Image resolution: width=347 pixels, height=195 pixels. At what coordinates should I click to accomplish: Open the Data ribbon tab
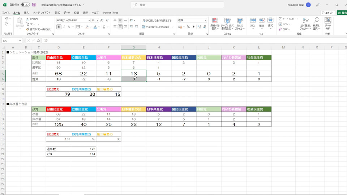(67, 13)
